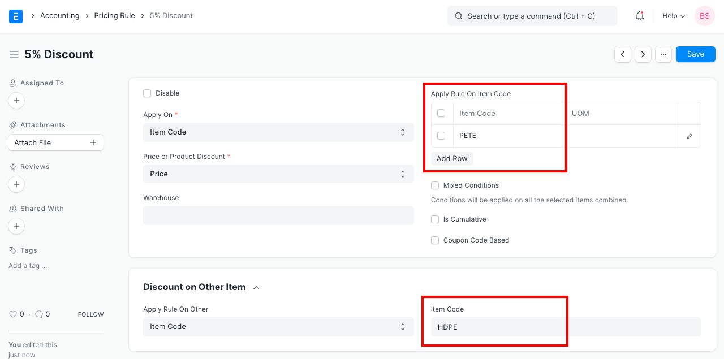
Task: Open the notification bell
Action: 639,16
